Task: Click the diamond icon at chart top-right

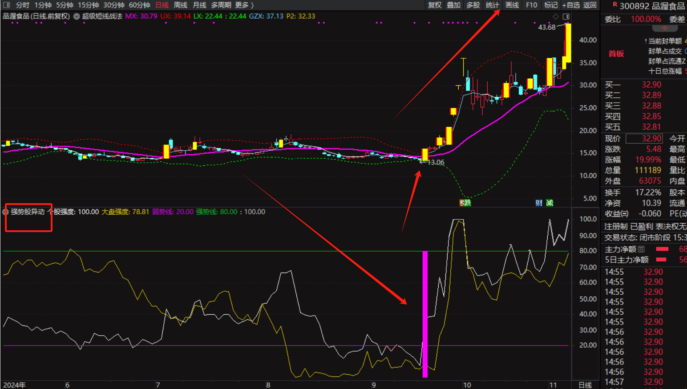Action: point(556,16)
